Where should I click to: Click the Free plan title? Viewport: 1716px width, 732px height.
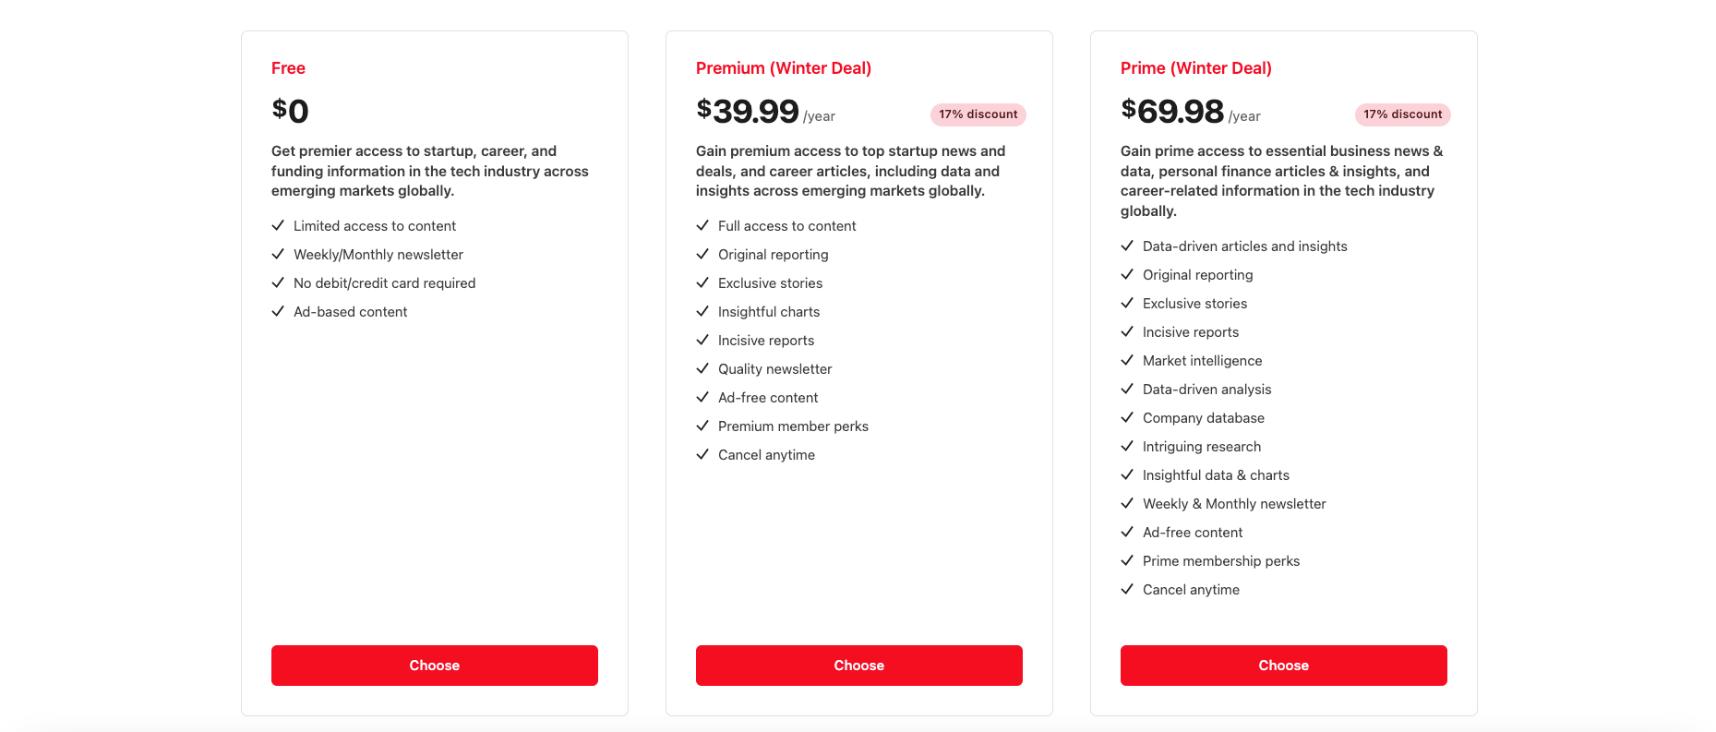tap(288, 68)
